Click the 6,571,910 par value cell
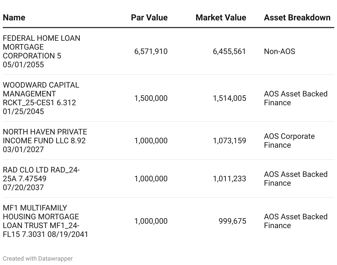This screenshot has width=337, height=265. 151,52
